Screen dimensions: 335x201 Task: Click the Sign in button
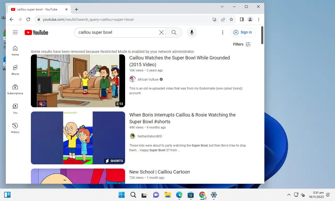point(243,32)
